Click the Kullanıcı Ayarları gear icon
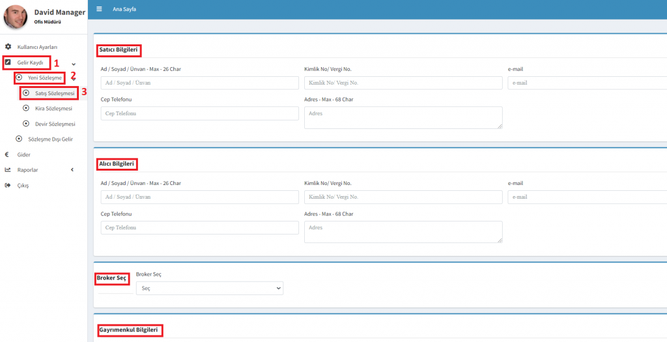This screenshot has height=342, width=667. 8,47
